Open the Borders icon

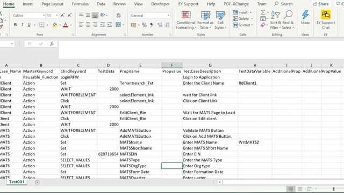tap(42, 25)
